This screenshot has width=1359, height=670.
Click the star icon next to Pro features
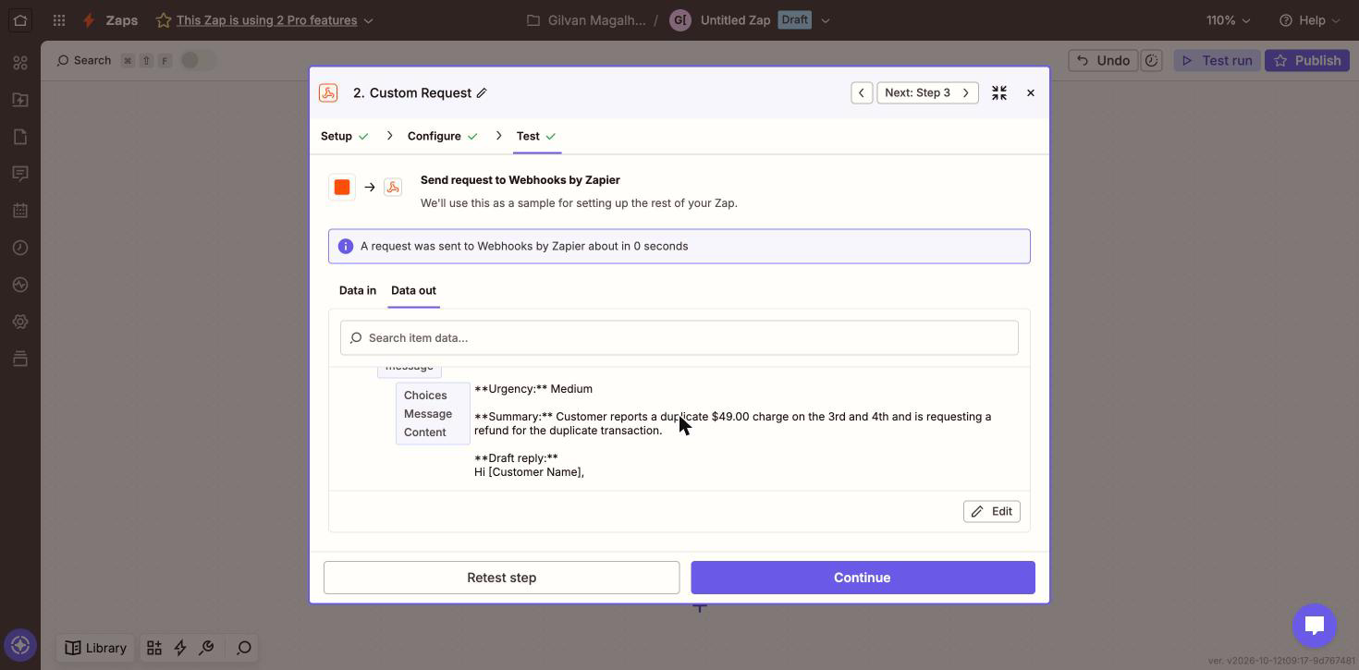[164, 19]
